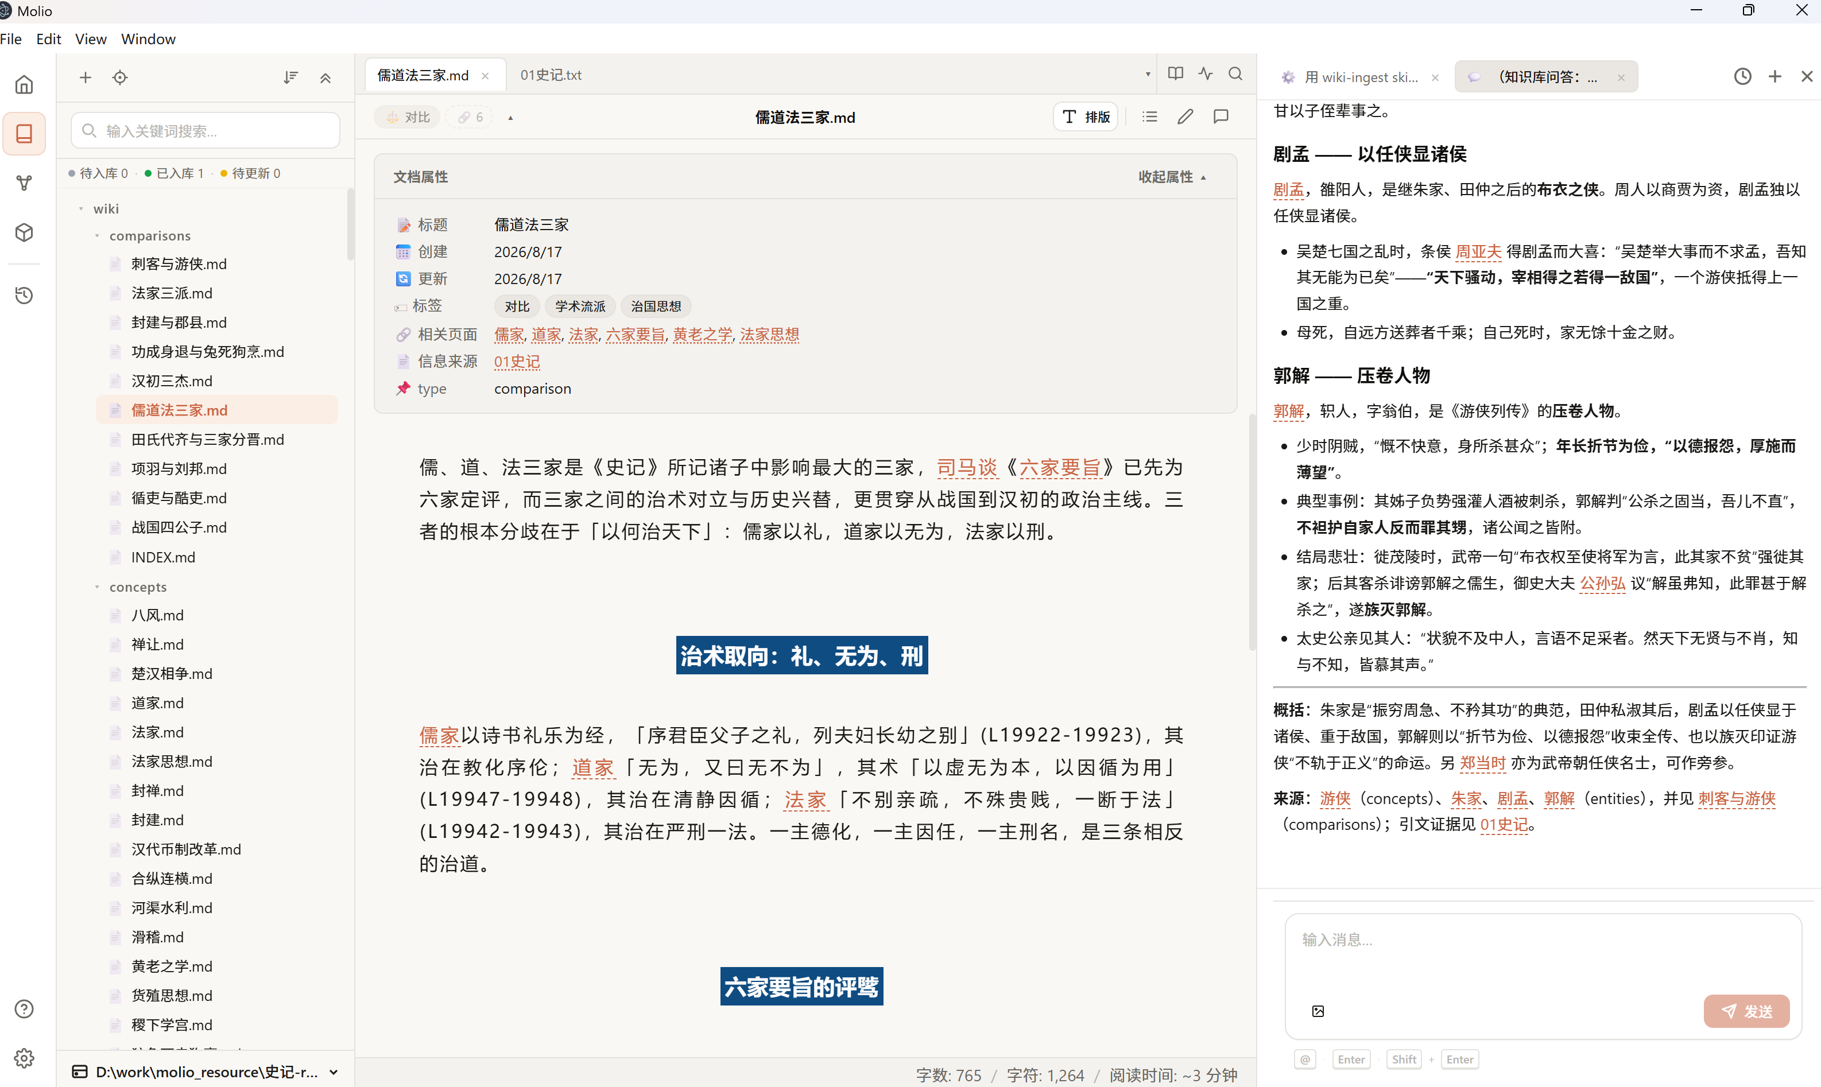Click the locate current file target icon
The image size is (1821, 1087).
pos(120,77)
